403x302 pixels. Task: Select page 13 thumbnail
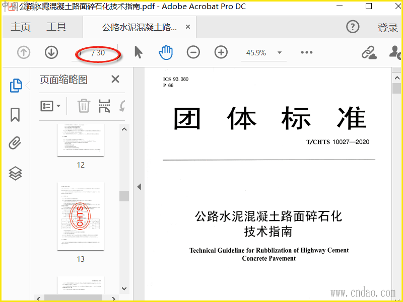(x=81, y=216)
